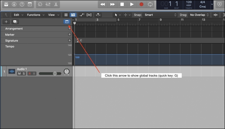Screen dimensions: 225x129
Task: Open the Inspector info icon
Action: click(x=14, y=4)
